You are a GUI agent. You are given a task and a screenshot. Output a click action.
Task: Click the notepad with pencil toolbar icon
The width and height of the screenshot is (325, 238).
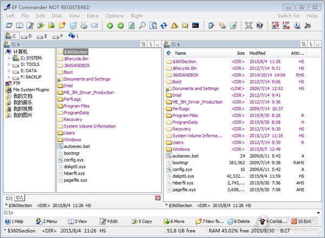pyautogui.click(x=30, y=25)
